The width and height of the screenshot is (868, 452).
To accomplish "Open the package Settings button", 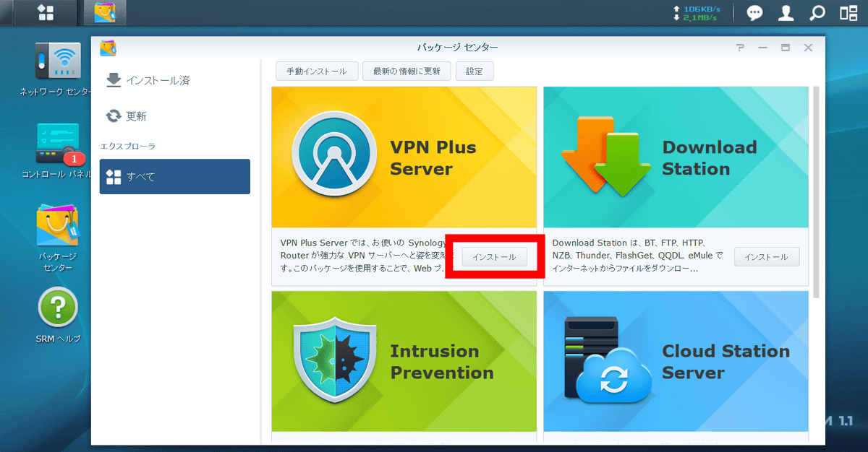I will [475, 71].
